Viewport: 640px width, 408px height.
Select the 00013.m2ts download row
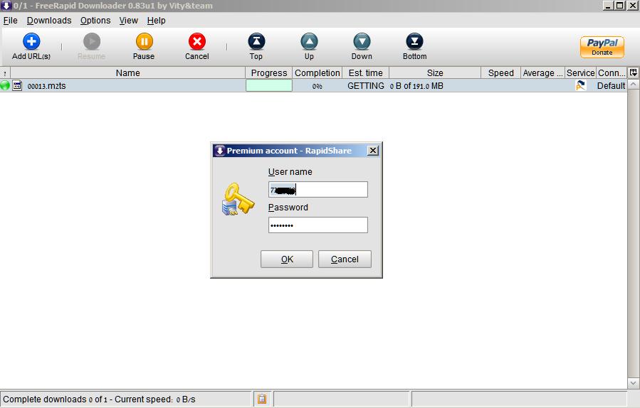pyautogui.click(x=128, y=86)
